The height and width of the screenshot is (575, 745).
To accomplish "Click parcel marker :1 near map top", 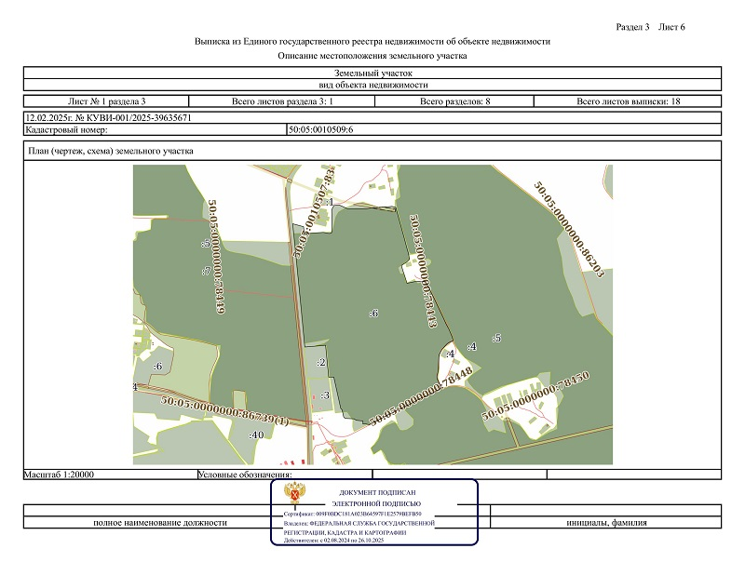I will coord(329,201).
